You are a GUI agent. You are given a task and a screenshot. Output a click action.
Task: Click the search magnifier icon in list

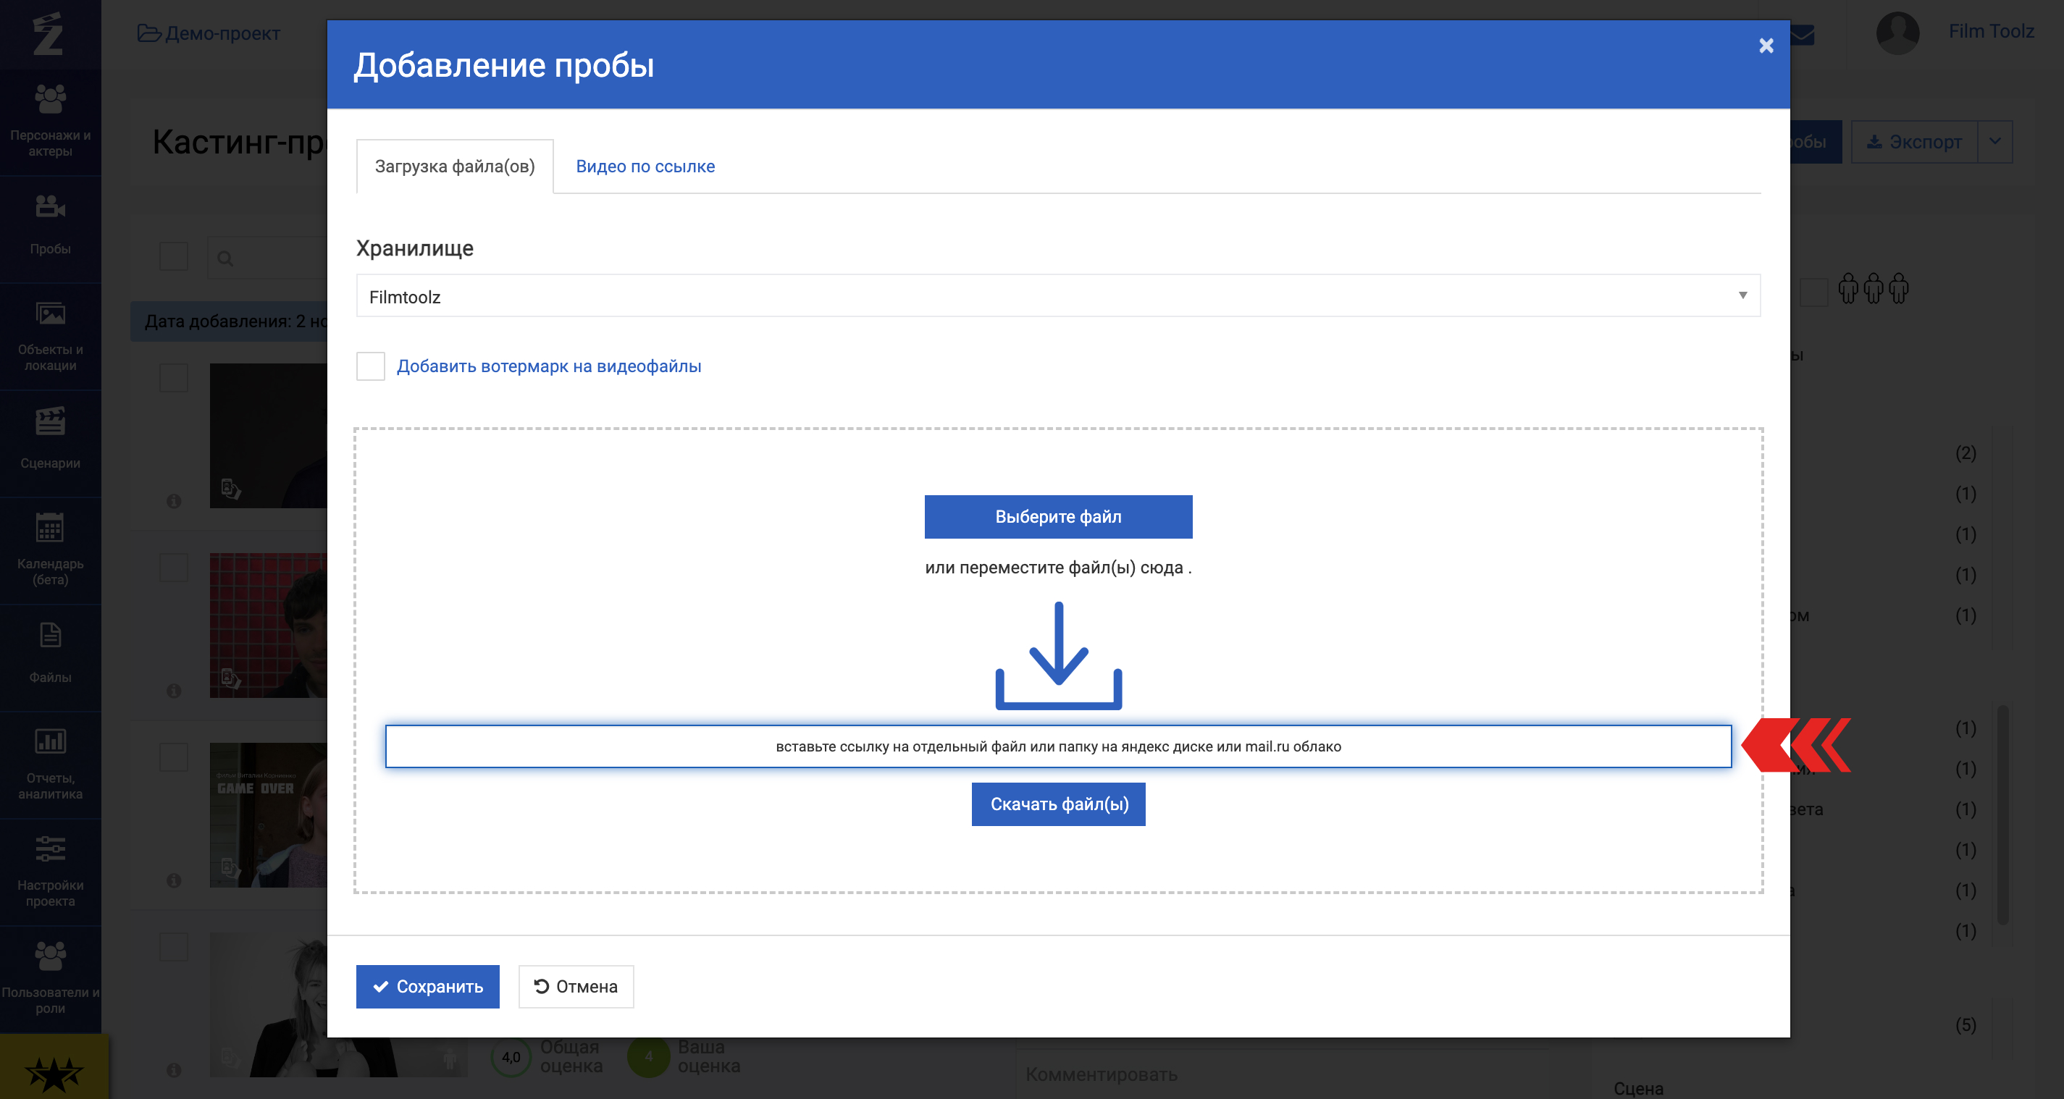point(225,258)
